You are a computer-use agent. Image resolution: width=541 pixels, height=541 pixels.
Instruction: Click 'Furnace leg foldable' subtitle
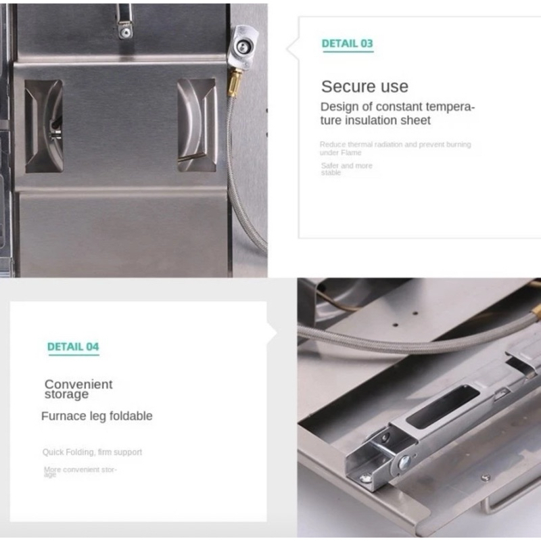[97, 416]
